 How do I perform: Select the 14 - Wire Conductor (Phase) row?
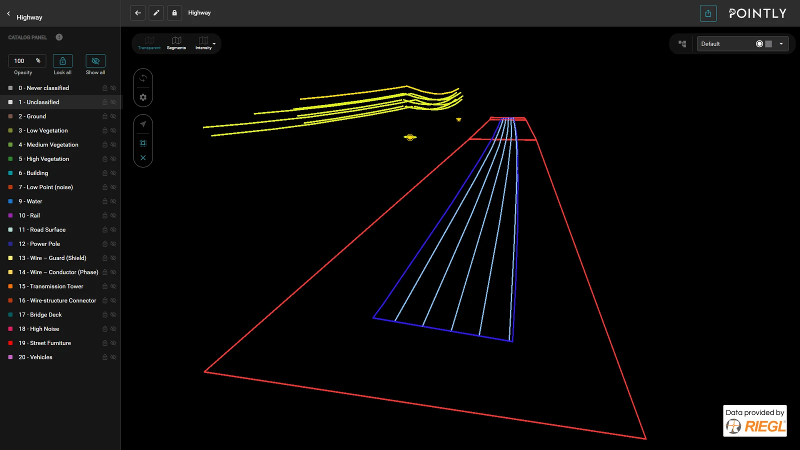click(x=60, y=272)
